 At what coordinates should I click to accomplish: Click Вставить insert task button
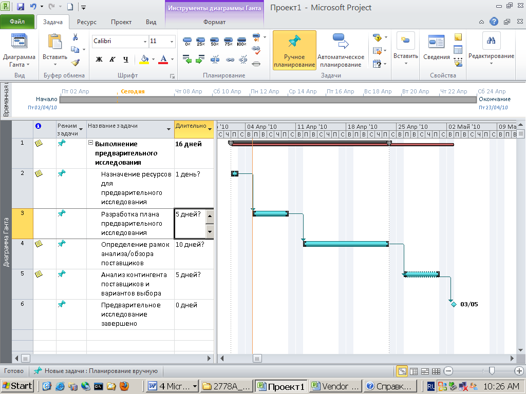(406, 50)
